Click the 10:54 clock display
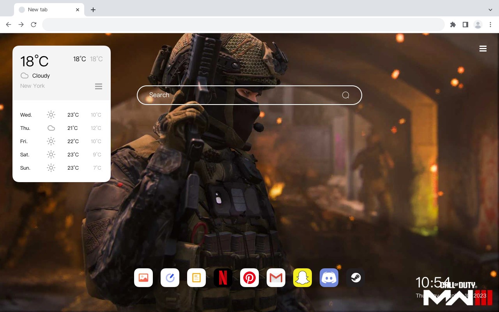Image resolution: width=499 pixels, height=312 pixels. 433,282
